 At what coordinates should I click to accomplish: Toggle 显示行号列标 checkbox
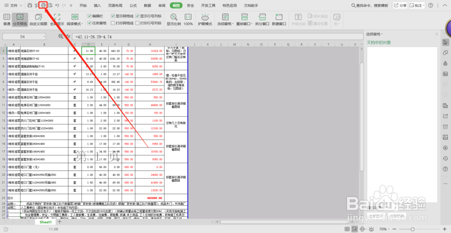pyautogui.click(x=138, y=16)
